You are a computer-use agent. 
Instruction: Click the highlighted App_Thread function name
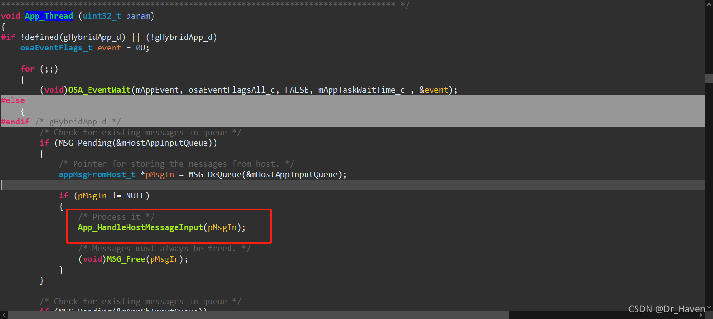point(49,16)
